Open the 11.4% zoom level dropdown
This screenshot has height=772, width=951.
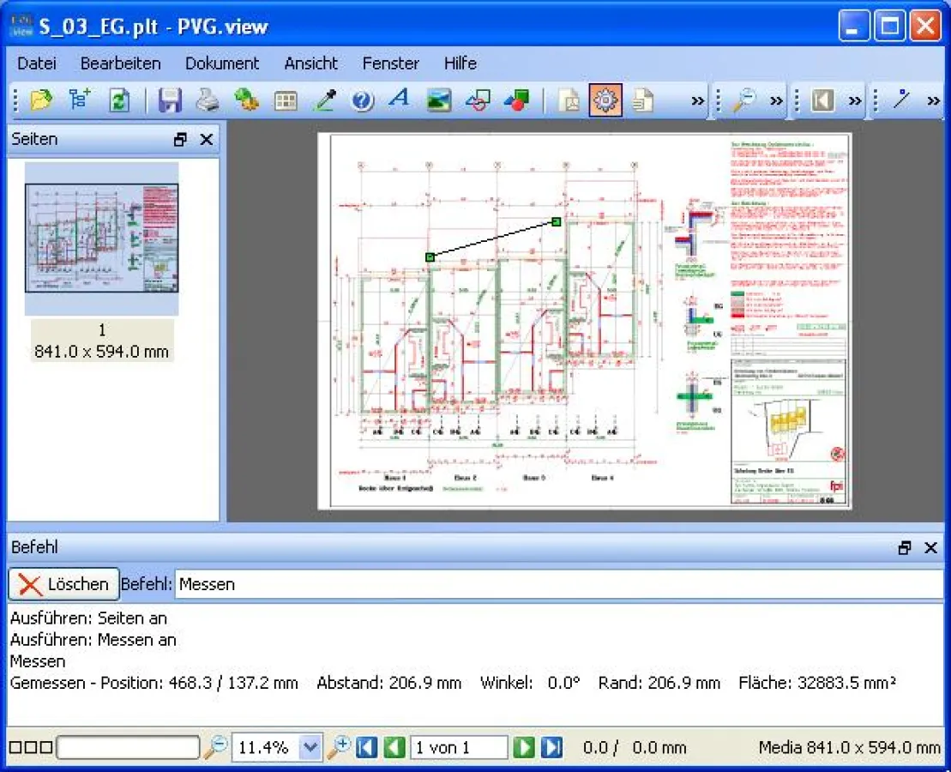click(x=310, y=747)
